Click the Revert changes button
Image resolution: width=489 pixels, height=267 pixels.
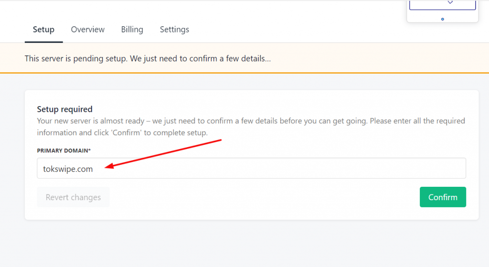[73, 197]
